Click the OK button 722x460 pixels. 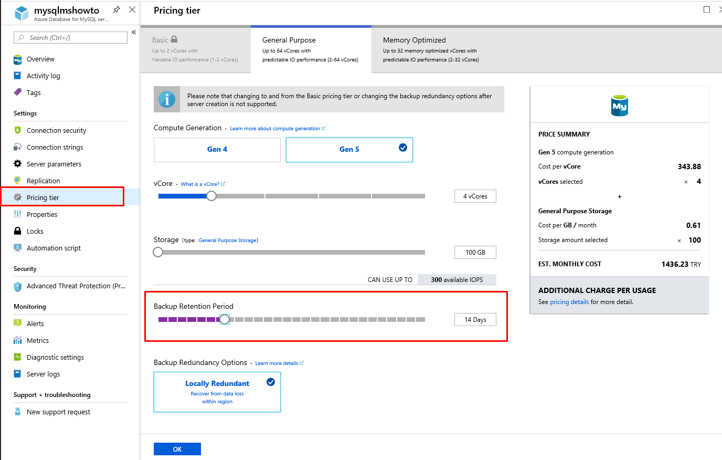pyautogui.click(x=177, y=449)
